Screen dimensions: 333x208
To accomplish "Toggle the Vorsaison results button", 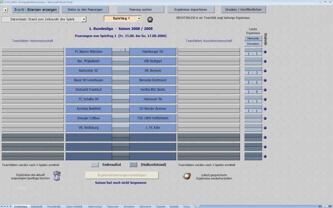I will pos(253,44).
